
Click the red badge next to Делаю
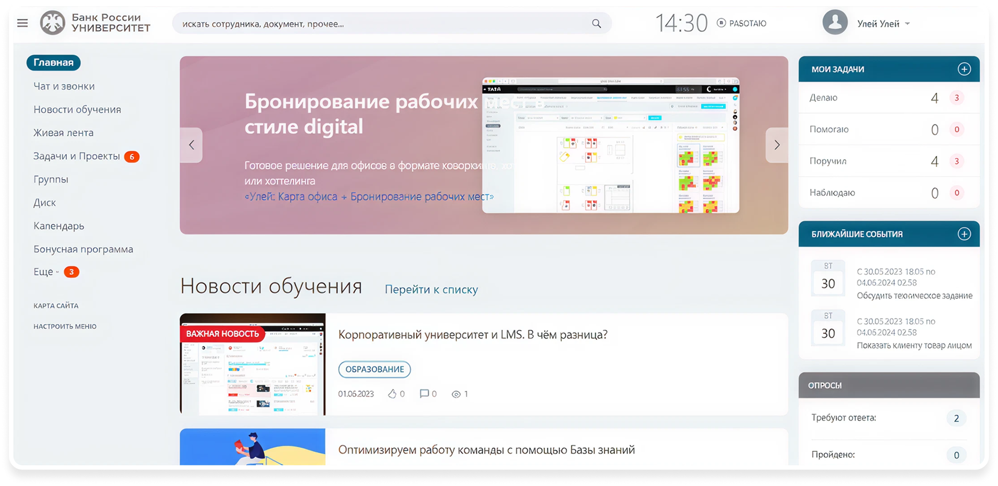957,97
